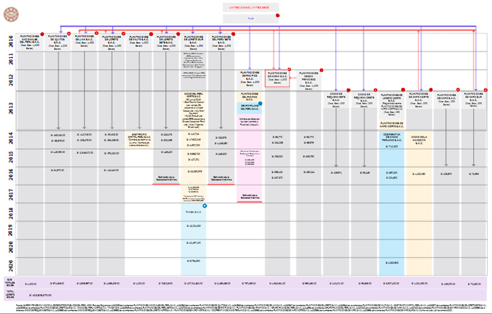Select Plantaciones de Lima S.A.C. box
The height and width of the screenshot is (314, 492).
[x=85, y=42]
